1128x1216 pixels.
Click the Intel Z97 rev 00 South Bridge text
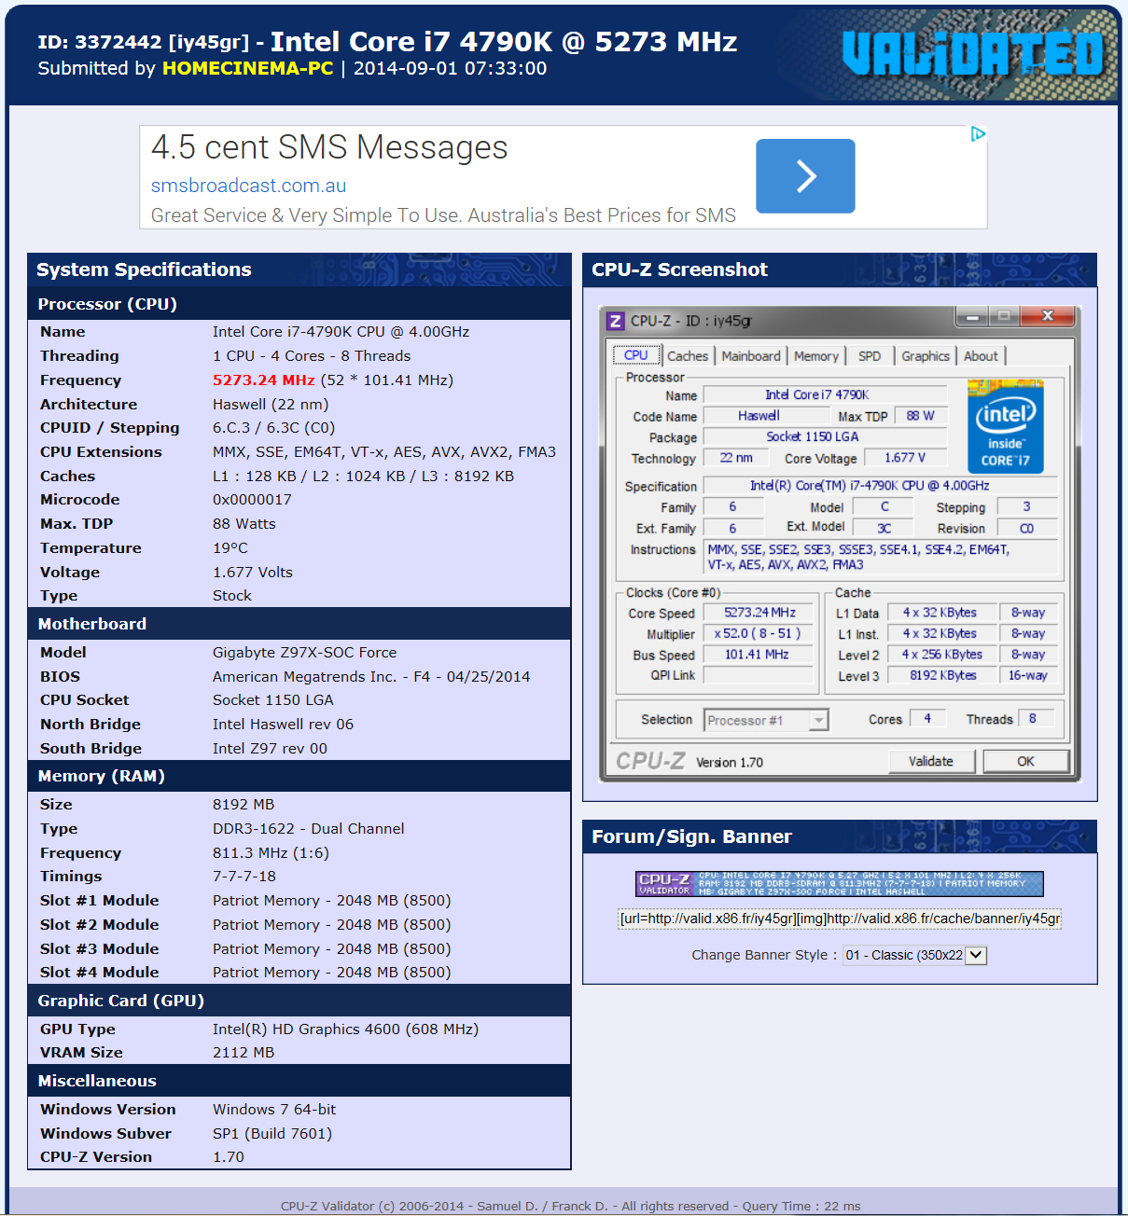[270, 749]
